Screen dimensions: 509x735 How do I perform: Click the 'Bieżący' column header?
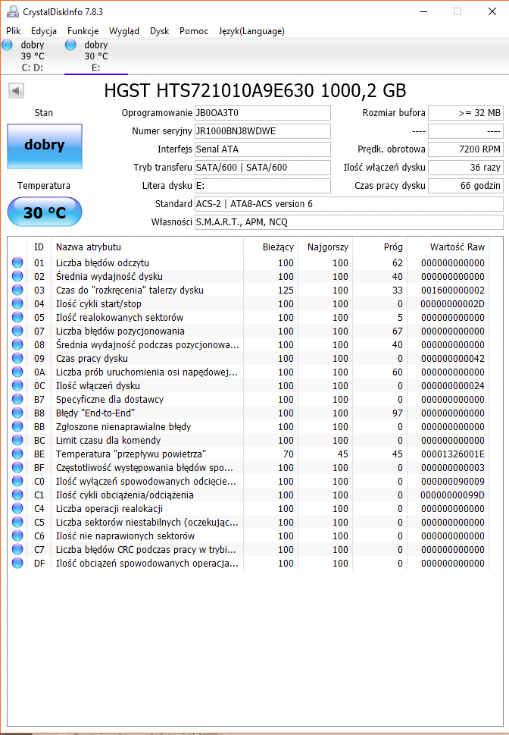coord(270,247)
